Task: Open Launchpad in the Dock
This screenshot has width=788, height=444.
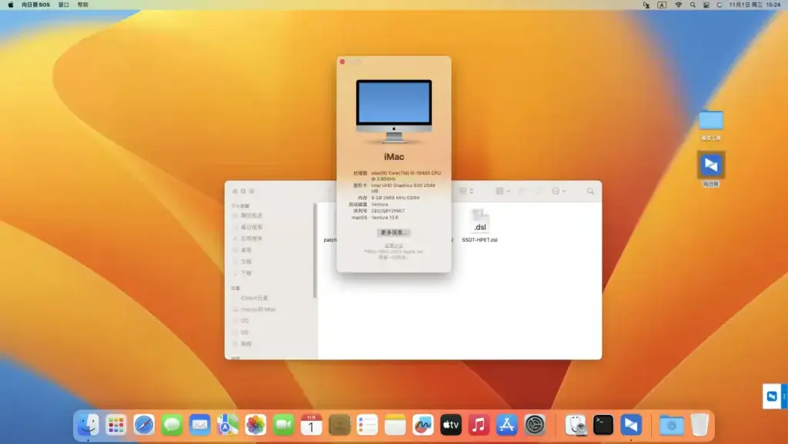Action: point(116,425)
